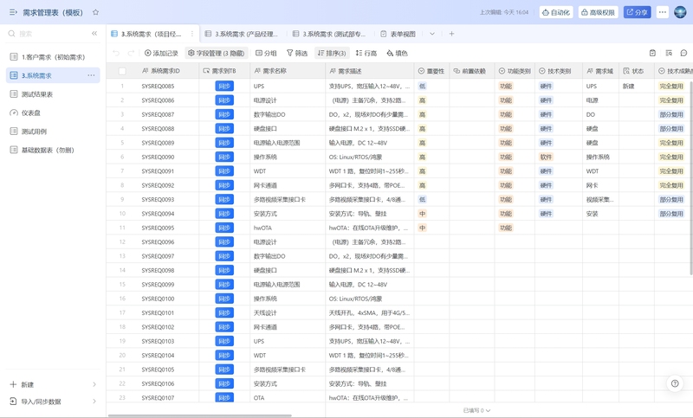Click 同步 button in the SYSREQ0095 row
This screenshot has height=418, width=693.
(224, 228)
